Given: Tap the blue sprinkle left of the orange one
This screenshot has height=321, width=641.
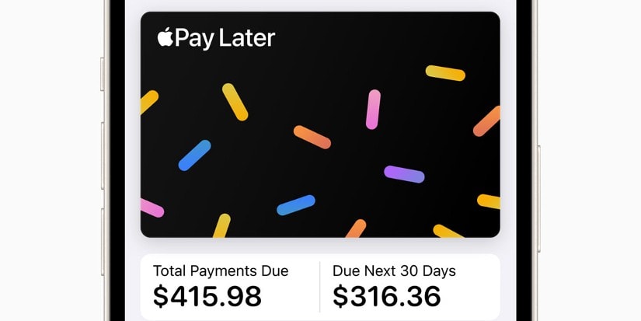Looking at the screenshot, I should click(x=194, y=155).
